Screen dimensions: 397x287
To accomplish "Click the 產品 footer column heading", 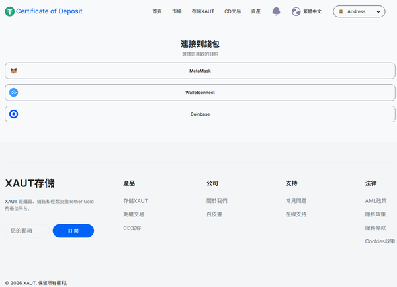I will point(129,183).
